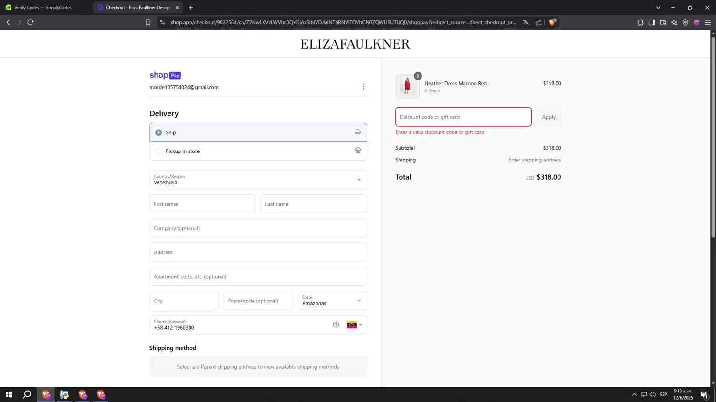Open the State dropdown showing Amazonas
This screenshot has height=402, width=716.
pos(332,301)
